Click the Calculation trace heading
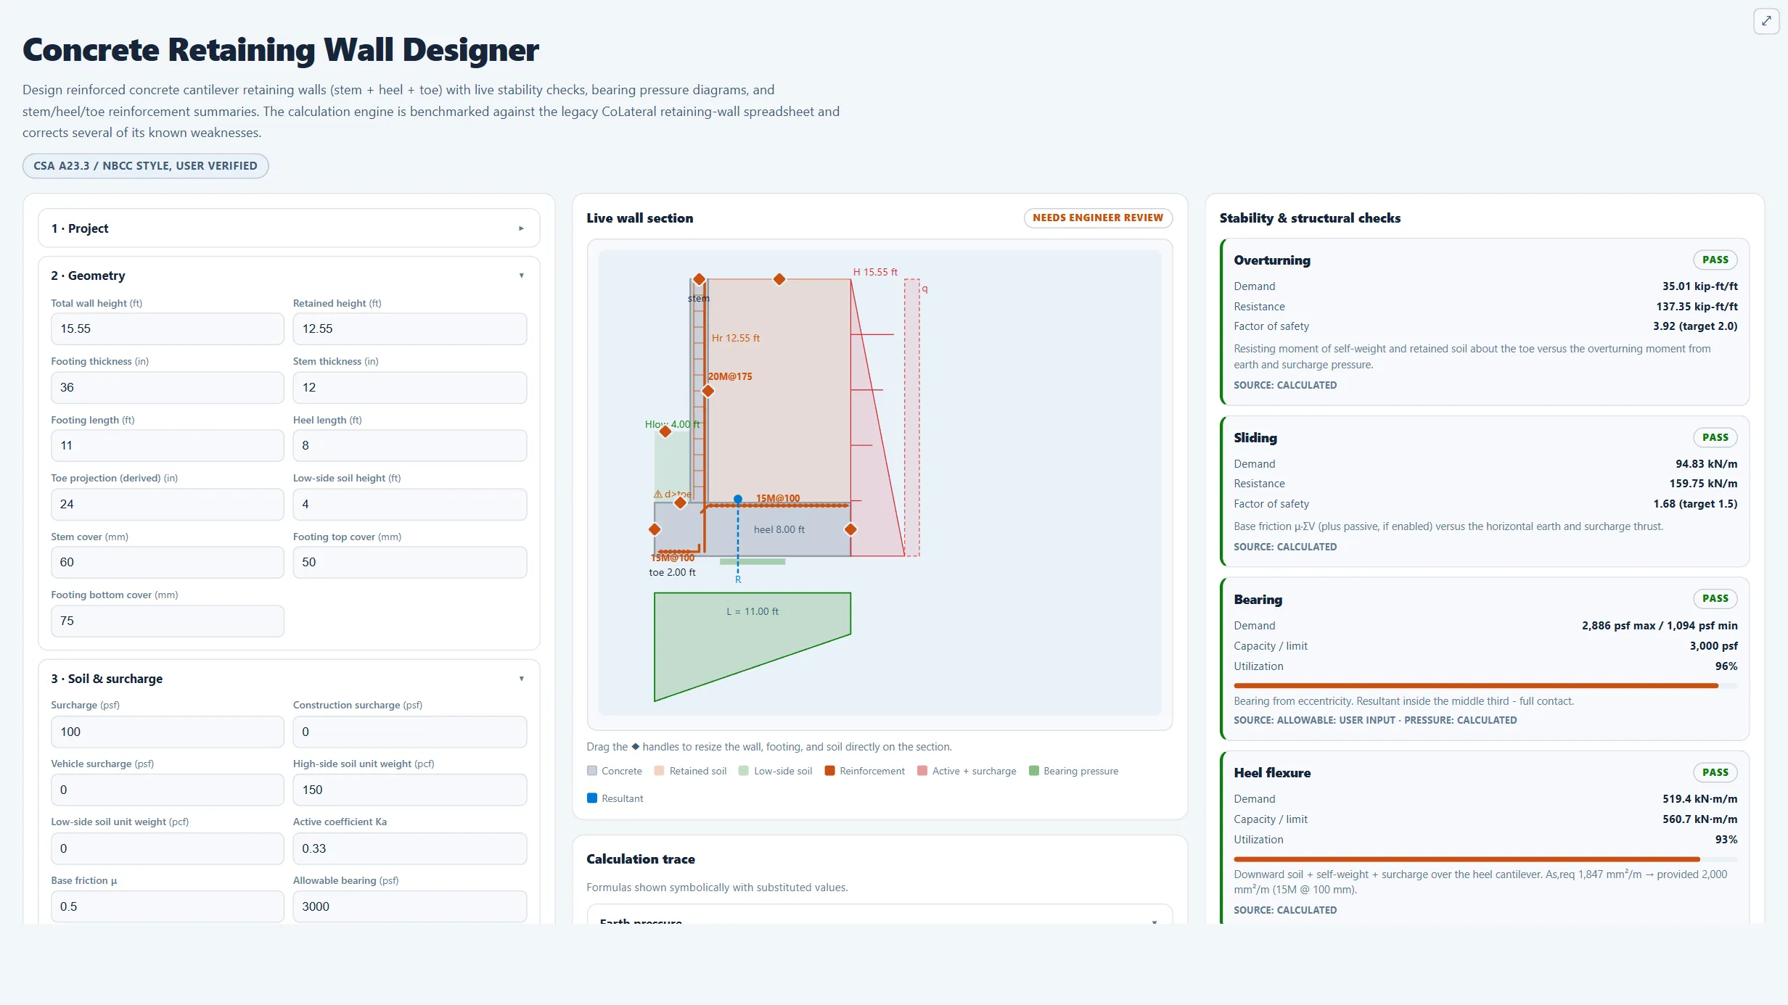The width and height of the screenshot is (1788, 1005). tap(641, 859)
